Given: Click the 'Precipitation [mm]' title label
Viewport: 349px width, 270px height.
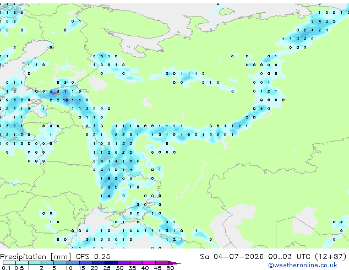Looking at the screenshot, I should (x=36, y=257).
